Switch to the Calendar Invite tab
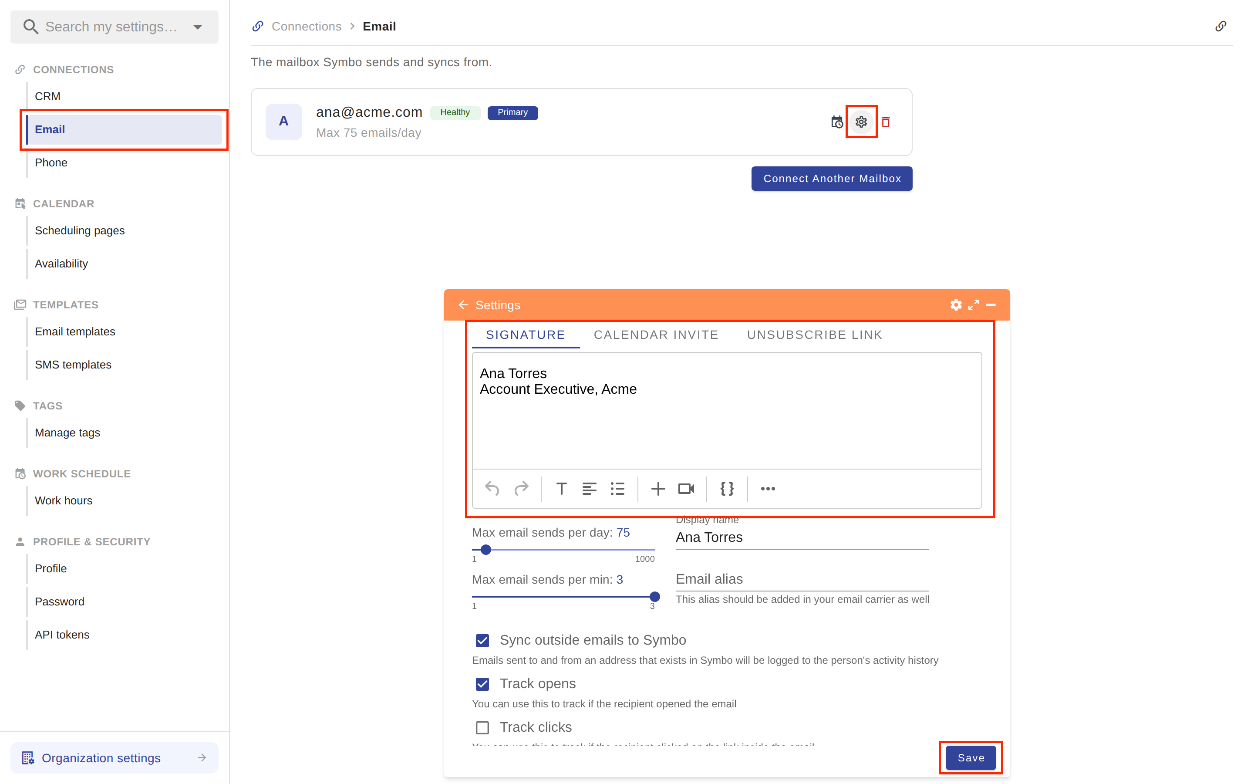The height and width of the screenshot is (784, 1254). [x=655, y=335]
